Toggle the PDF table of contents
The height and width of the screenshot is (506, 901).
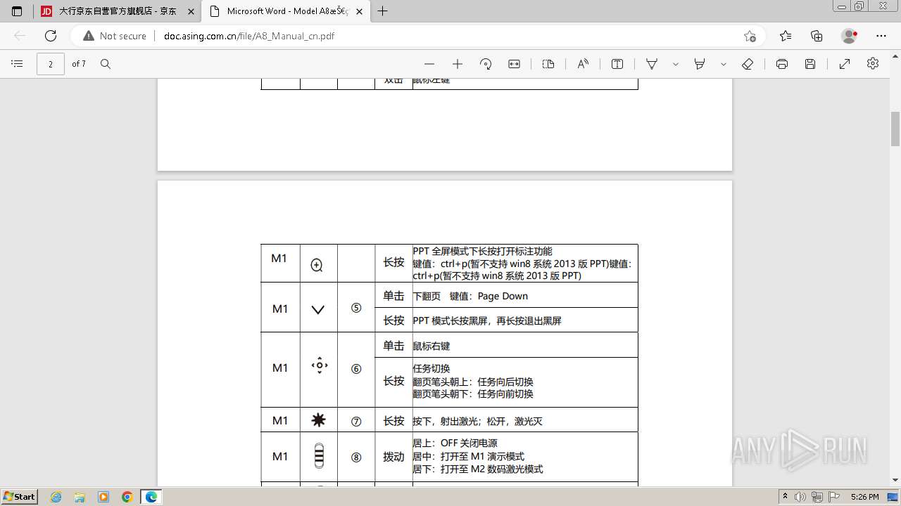tap(17, 64)
